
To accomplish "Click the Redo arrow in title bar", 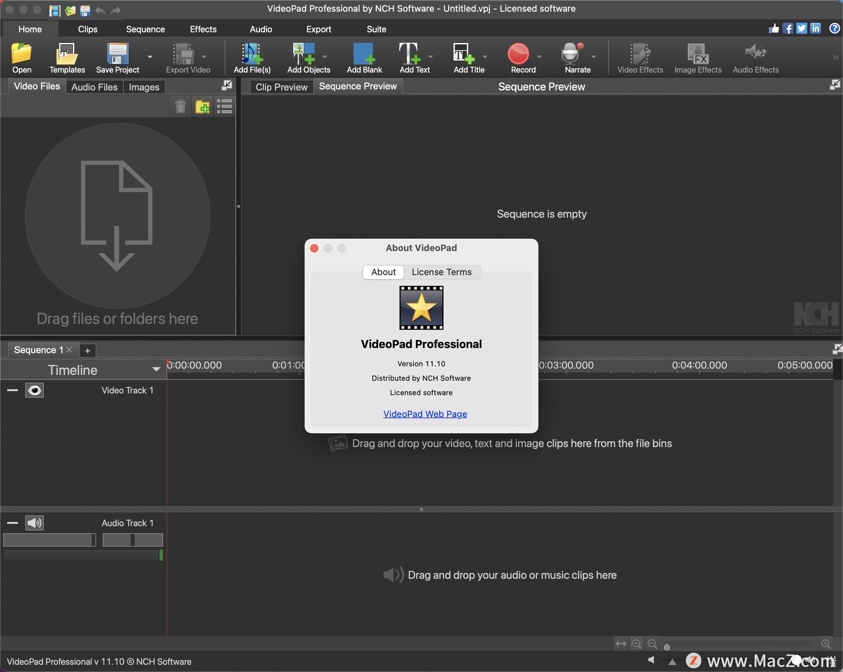I will (115, 11).
